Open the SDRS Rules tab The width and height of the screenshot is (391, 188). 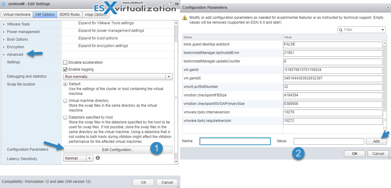pyautogui.click(x=70, y=15)
